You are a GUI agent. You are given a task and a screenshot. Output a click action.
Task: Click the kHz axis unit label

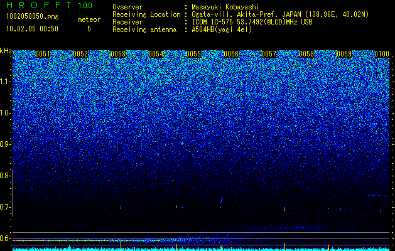[6, 51]
